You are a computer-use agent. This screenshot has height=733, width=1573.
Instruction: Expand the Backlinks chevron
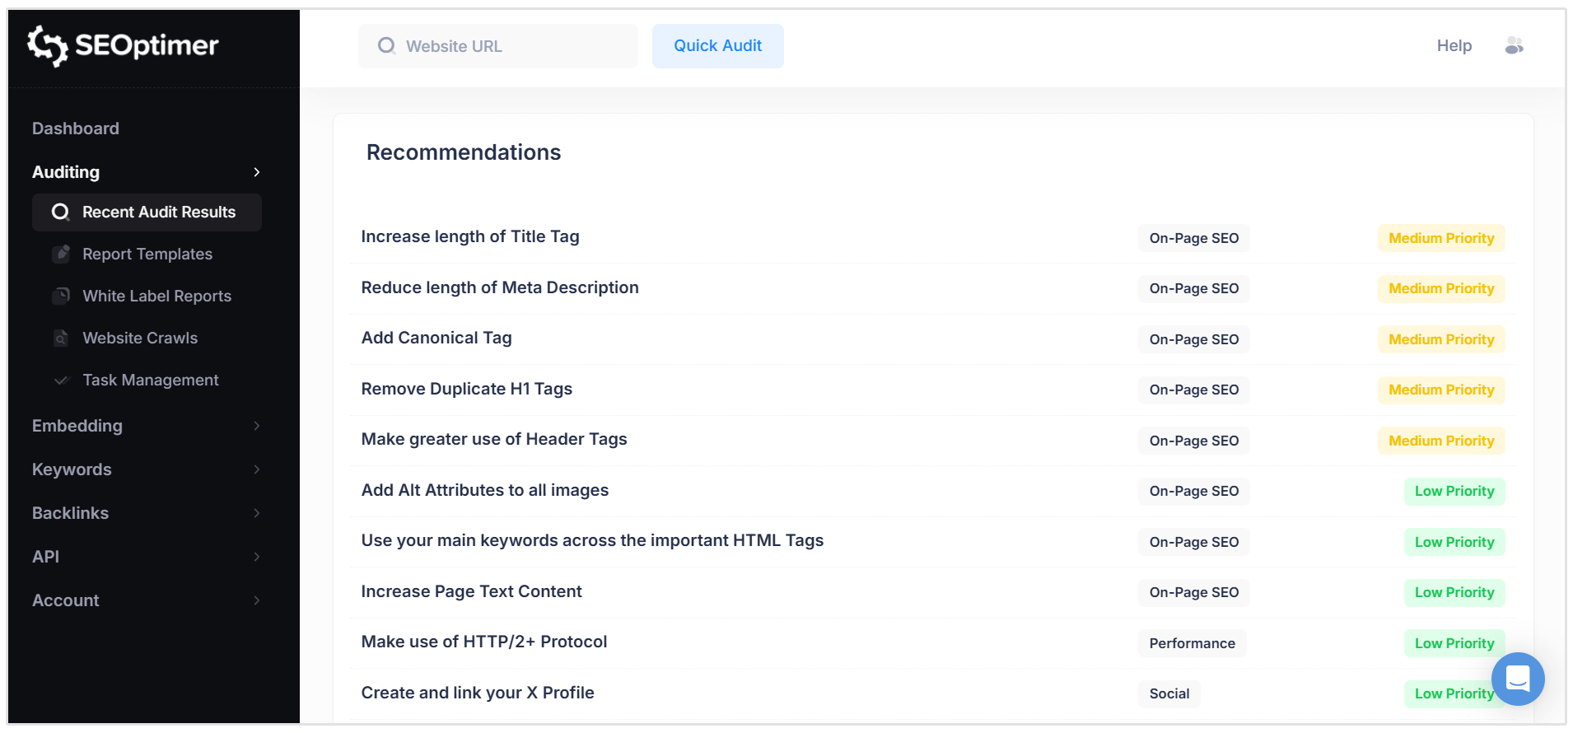257,513
